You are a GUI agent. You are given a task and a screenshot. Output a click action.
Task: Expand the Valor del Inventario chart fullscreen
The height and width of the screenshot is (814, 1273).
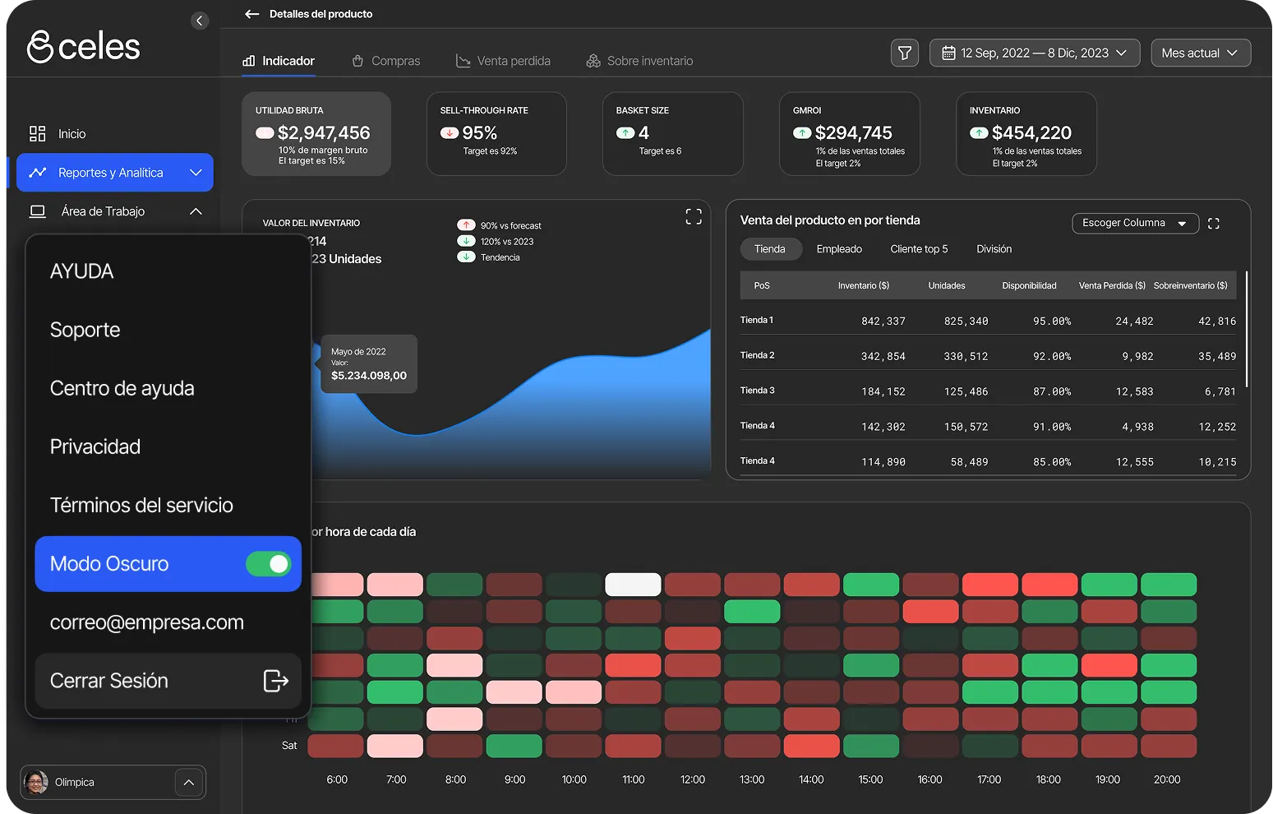(x=694, y=216)
